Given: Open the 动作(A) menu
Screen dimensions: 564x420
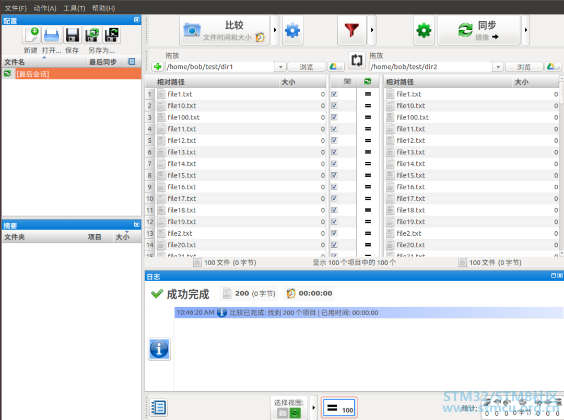Looking at the screenshot, I should (x=45, y=8).
